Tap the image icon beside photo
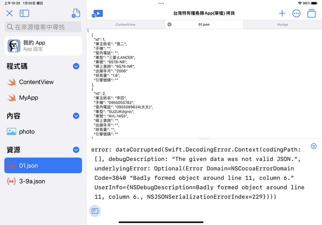 tap(12, 132)
